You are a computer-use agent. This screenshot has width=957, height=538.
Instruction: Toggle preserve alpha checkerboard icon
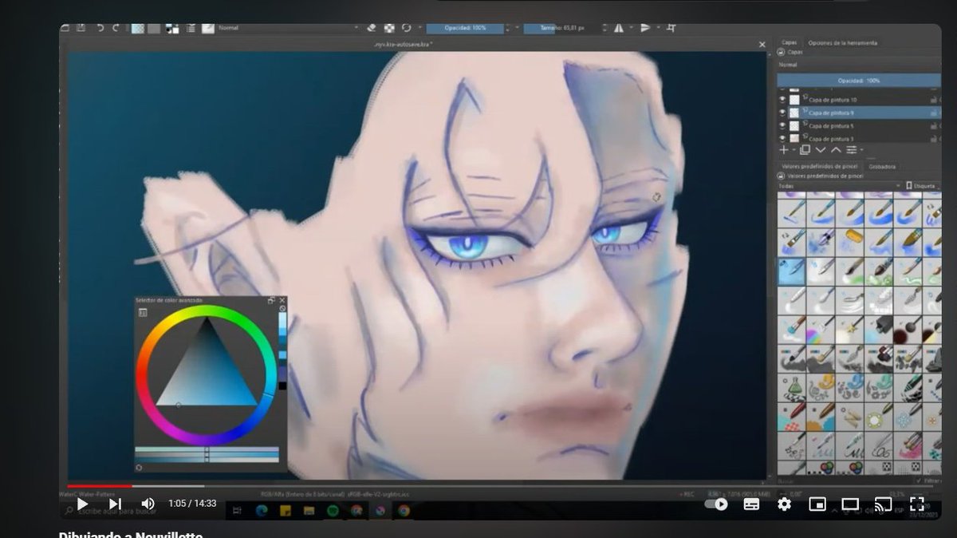[x=389, y=28]
